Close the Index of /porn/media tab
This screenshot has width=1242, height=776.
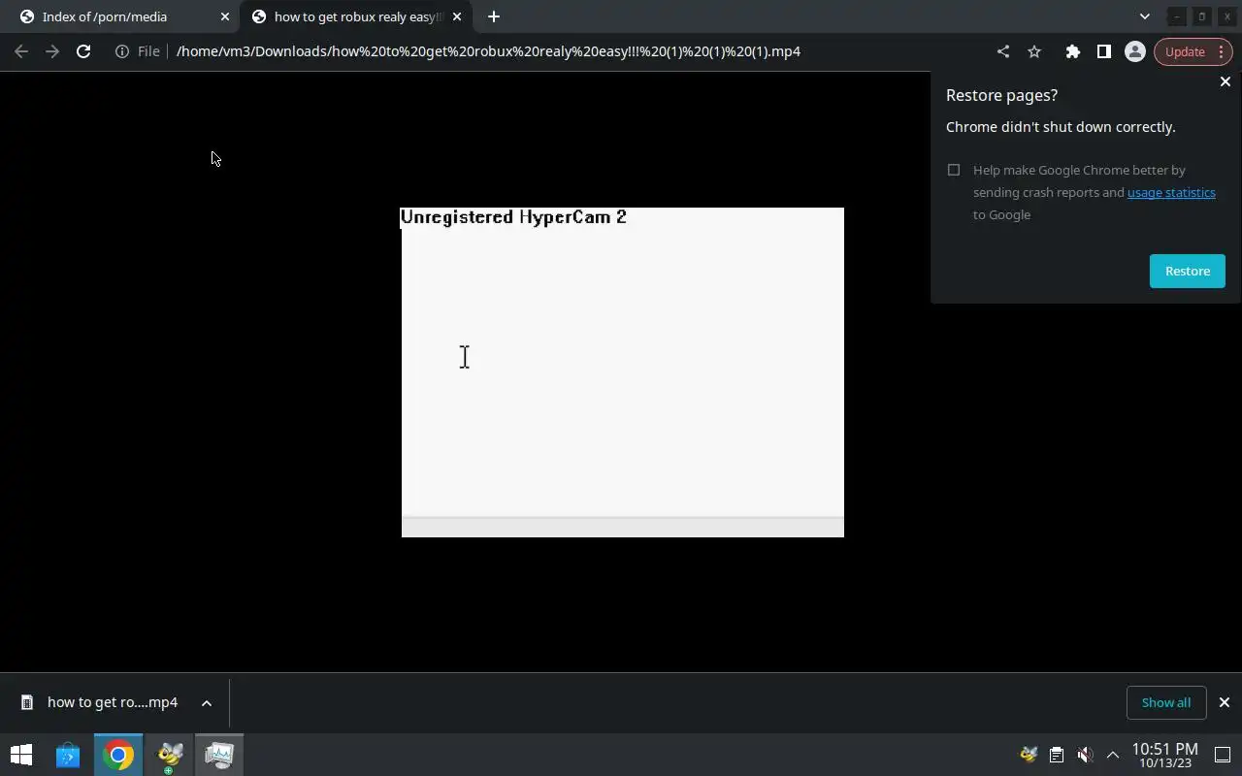[224, 16]
